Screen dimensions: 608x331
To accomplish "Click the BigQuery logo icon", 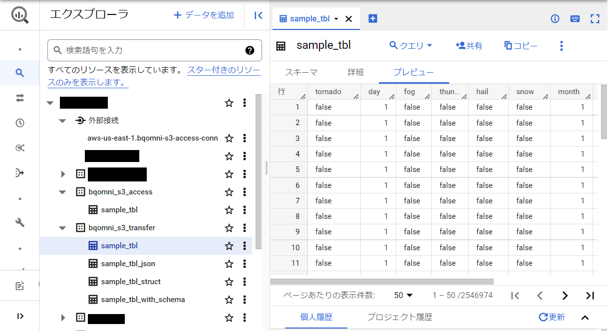I will pos(20,15).
